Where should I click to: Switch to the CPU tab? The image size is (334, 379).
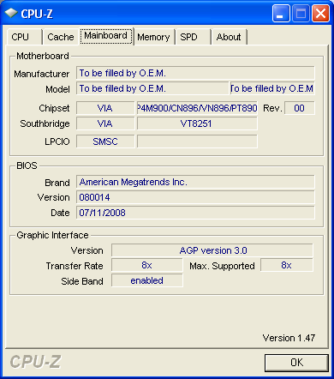(x=25, y=37)
